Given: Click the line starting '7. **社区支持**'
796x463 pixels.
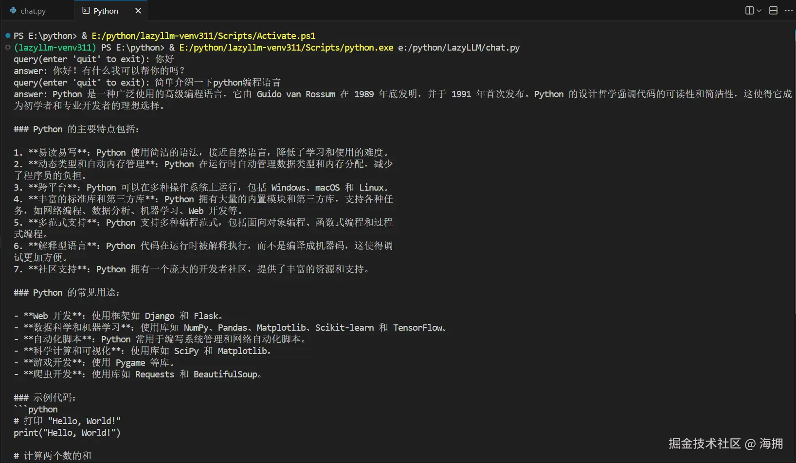Looking at the screenshot, I should point(192,269).
